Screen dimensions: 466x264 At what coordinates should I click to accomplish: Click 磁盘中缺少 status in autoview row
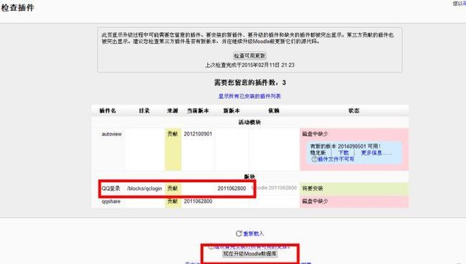pyautogui.click(x=315, y=134)
